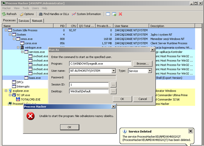Click 'Client Server Runtime Process' description
Viewport: 204px width, 146px height.
169,43
